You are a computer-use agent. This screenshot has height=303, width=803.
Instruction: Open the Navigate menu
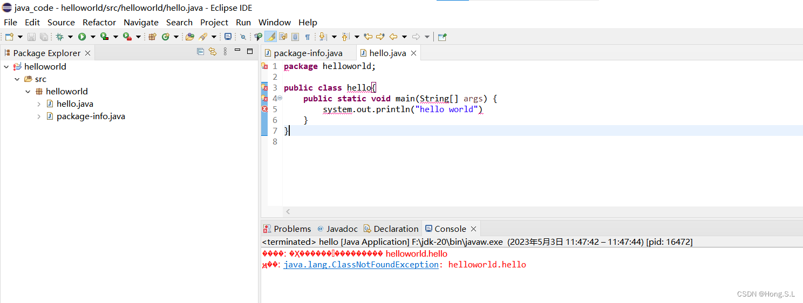point(141,23)
